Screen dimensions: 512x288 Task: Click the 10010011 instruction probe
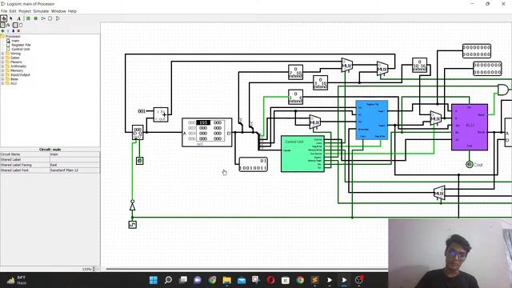(x=253, y=165)
